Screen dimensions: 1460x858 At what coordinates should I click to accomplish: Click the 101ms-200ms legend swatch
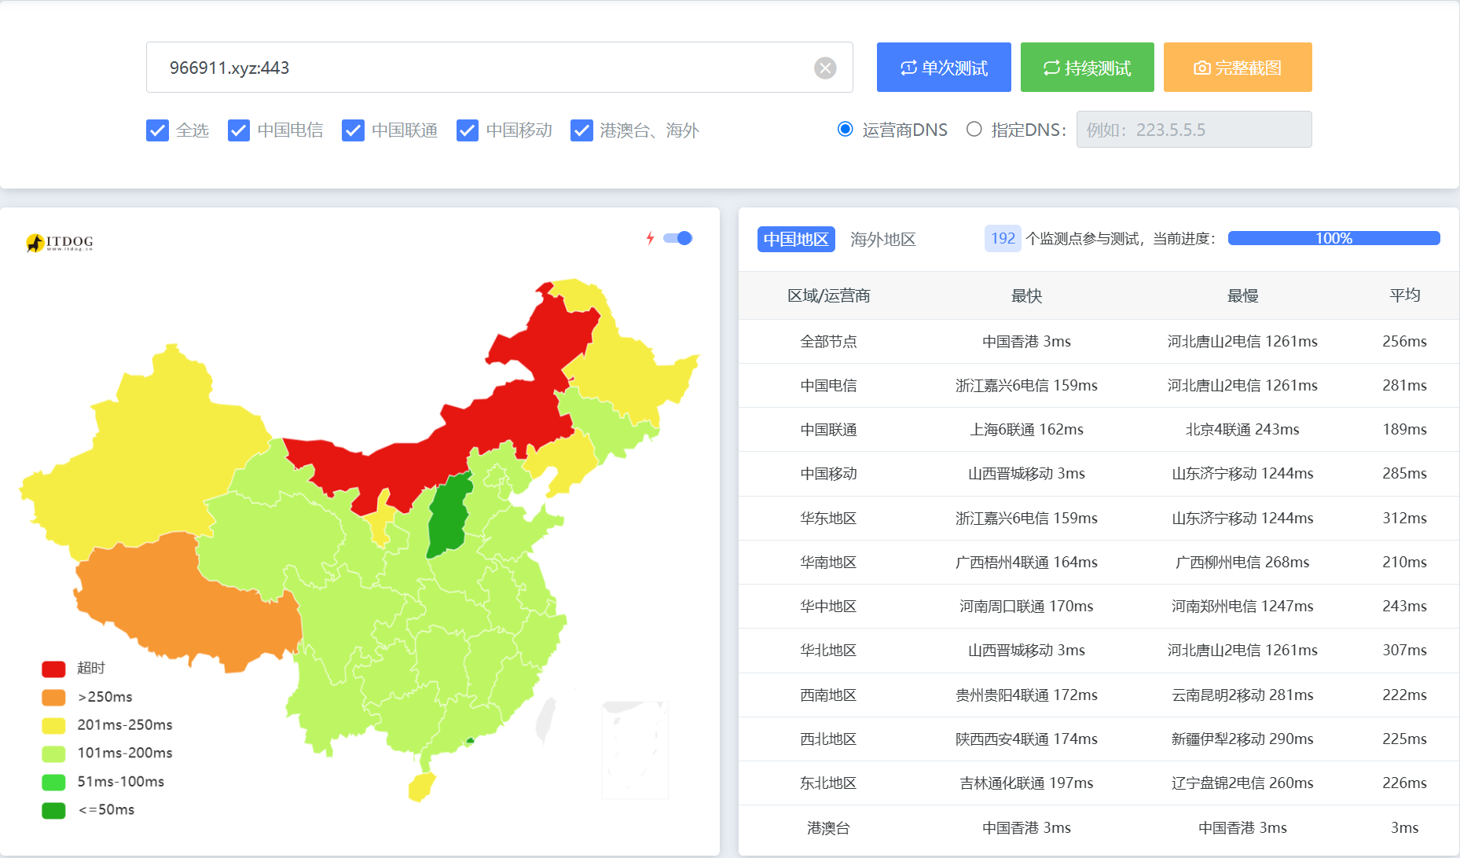click(53, 753)
